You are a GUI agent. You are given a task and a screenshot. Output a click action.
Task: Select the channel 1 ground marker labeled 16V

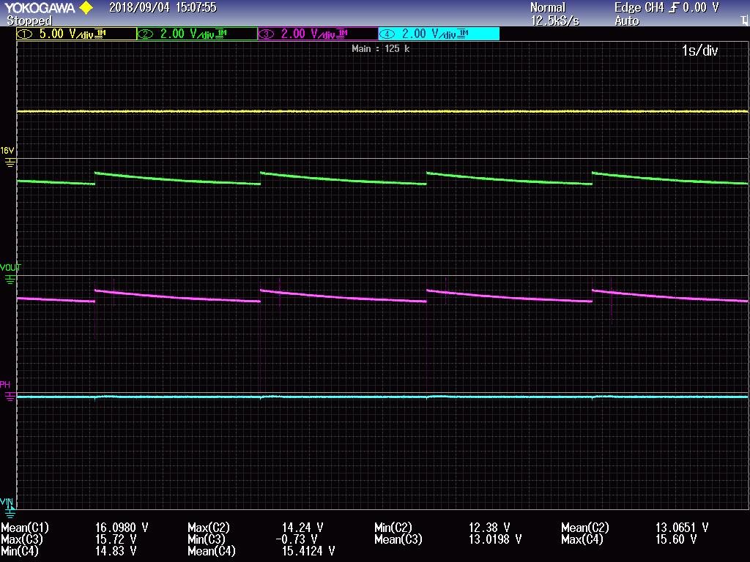pos(10,163)
